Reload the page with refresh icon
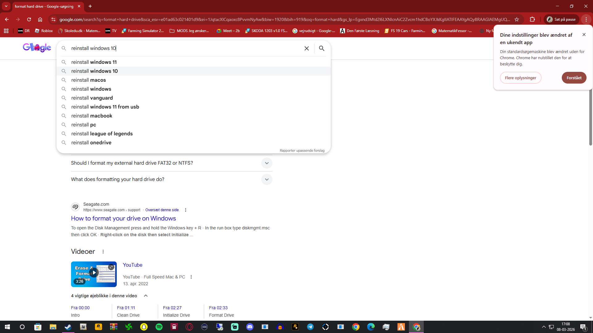Screen dimensions: 593x333 click(29, 19)
